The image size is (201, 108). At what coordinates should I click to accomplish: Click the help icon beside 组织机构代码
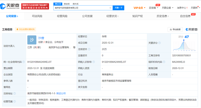[x=164, y=62]
